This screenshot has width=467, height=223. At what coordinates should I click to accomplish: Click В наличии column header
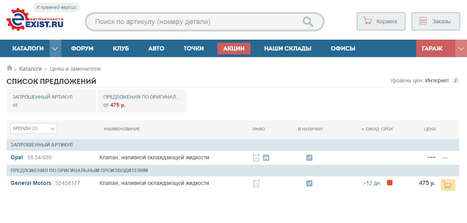310,129
